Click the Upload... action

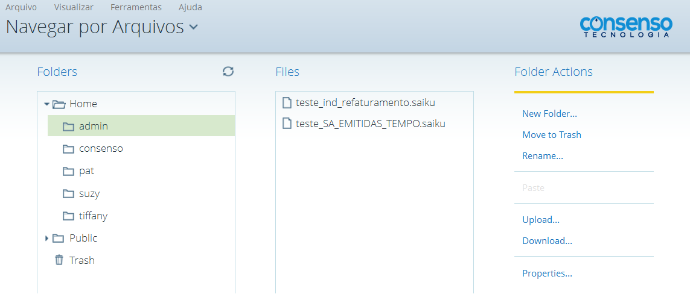point(541,220)
